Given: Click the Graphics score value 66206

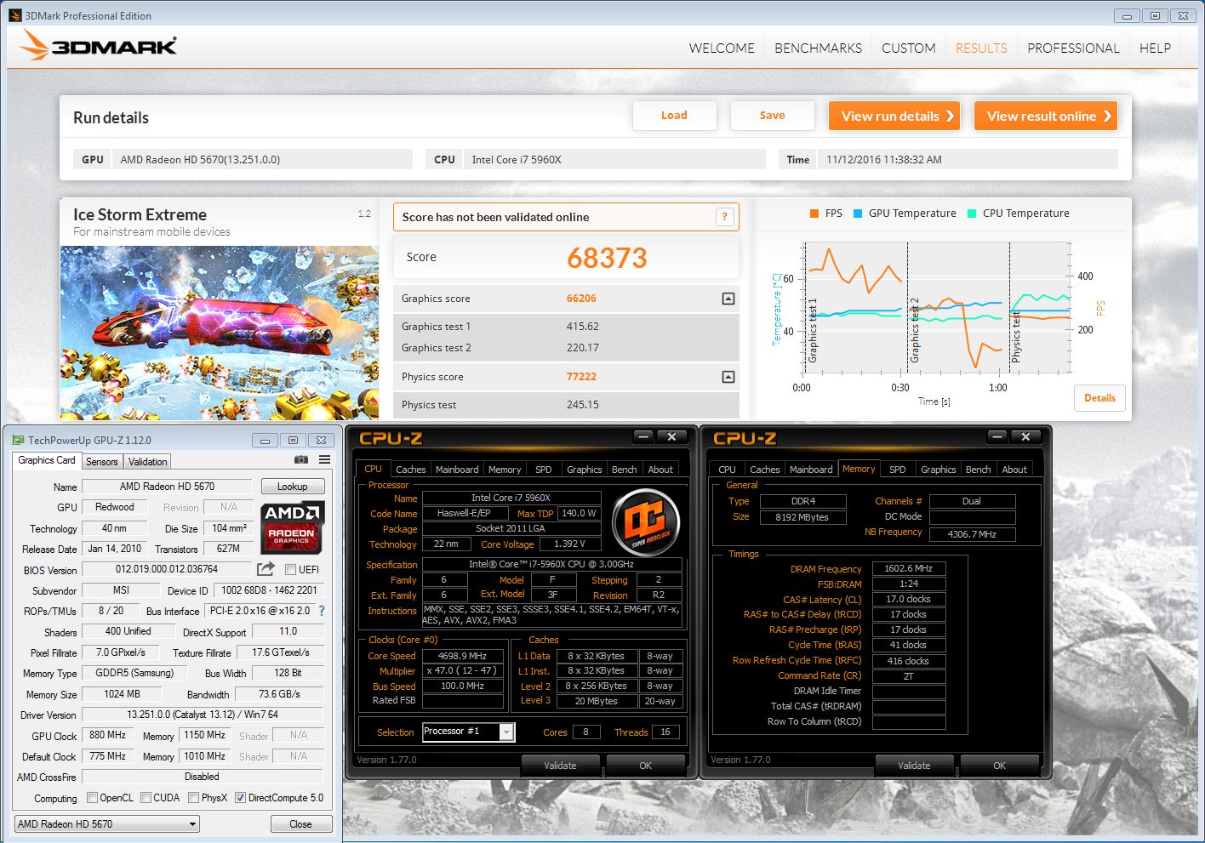Looking at the screenshot, I should (x=581, y=299).
